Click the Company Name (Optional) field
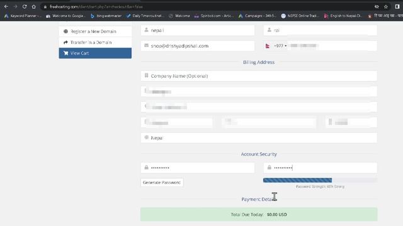This screenshot has width=403, height=226. tap(259, 76)
